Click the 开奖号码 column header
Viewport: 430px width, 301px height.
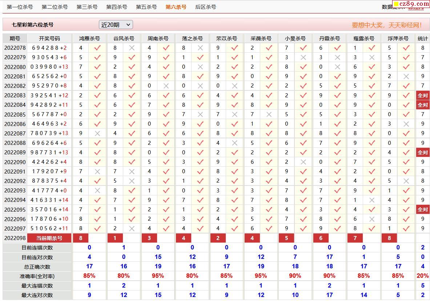49,38
